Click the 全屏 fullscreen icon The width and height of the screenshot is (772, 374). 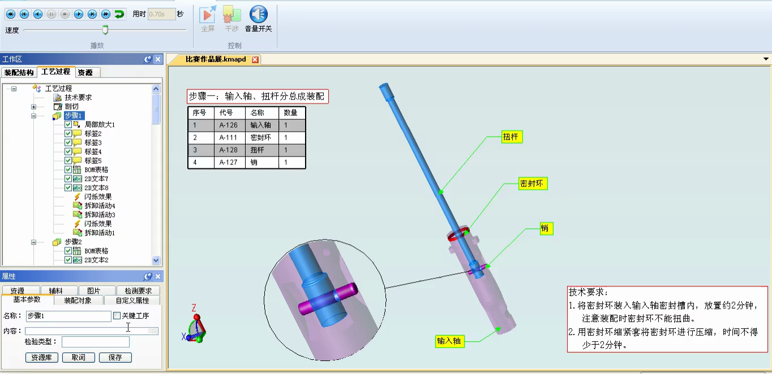208,15
